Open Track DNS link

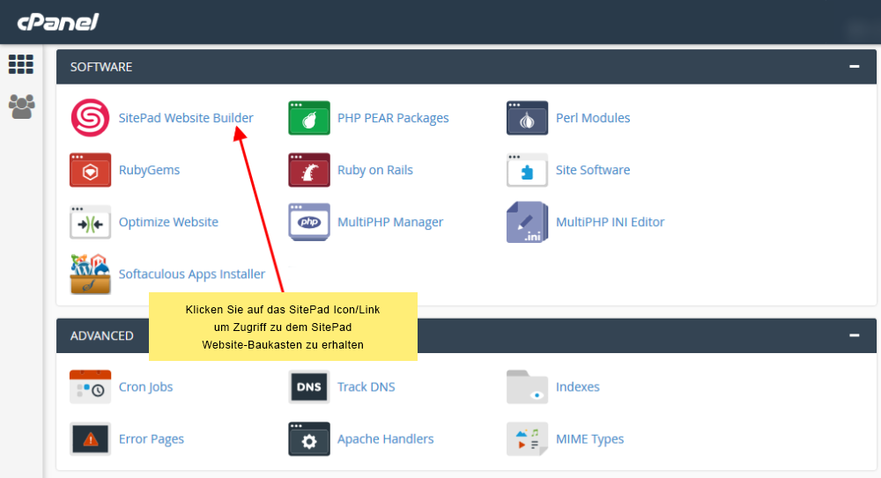click(x=366, y=386)
